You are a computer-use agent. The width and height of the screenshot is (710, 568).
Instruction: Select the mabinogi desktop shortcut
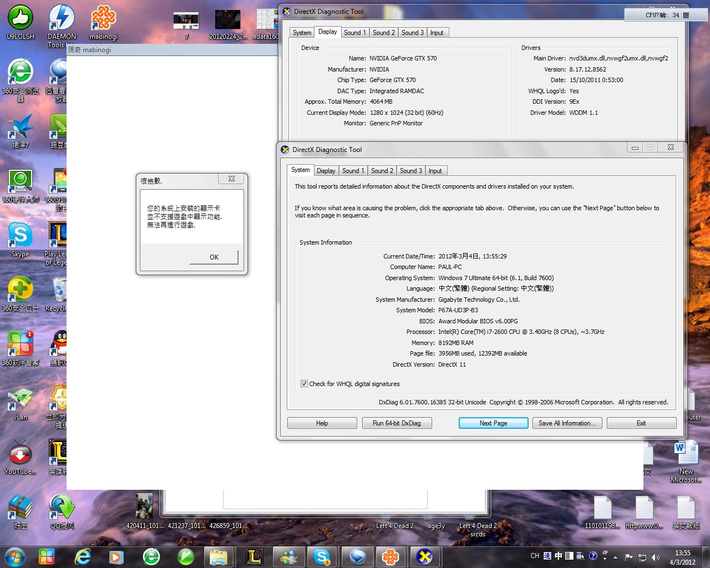coord(104,22)
